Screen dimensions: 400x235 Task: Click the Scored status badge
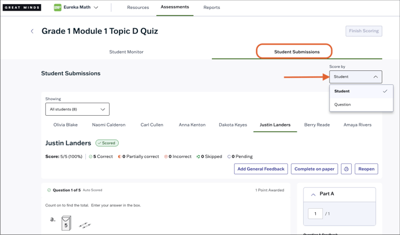(x=107, y=143)
